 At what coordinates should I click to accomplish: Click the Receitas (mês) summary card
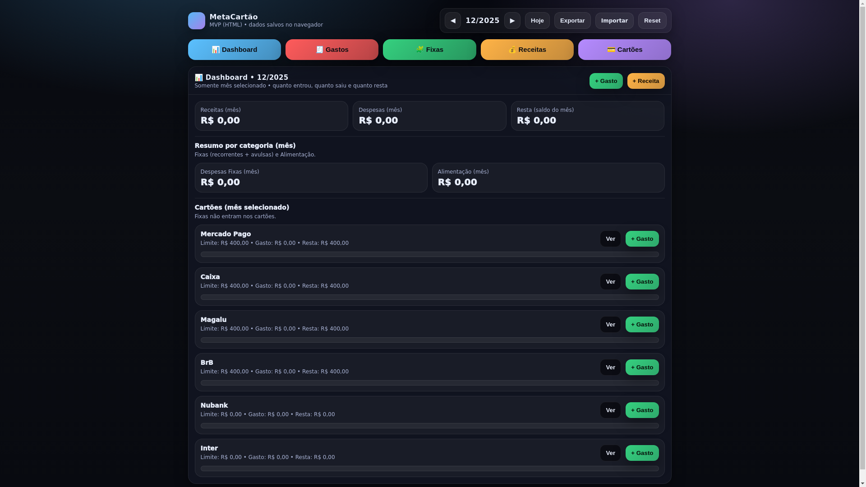point(271,116)
